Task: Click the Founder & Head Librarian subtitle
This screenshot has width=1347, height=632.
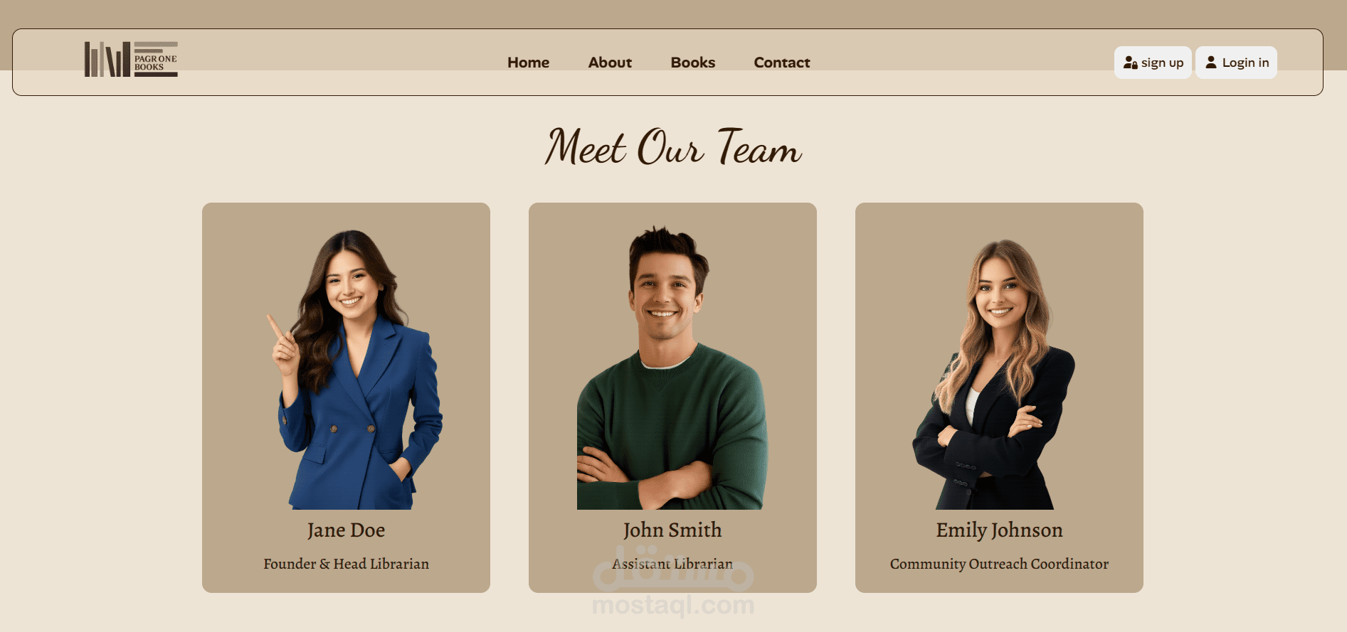Action: coord(346,564)
